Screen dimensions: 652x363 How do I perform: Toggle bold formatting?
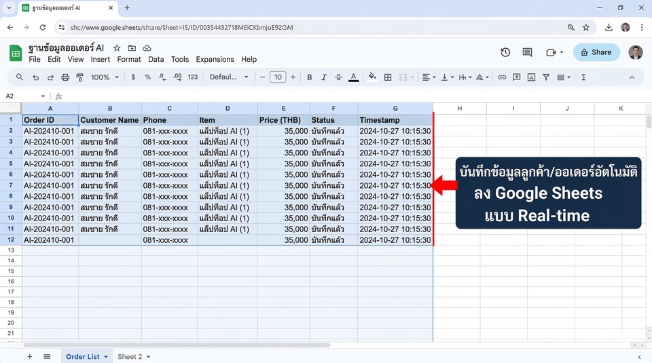pos(310,77)
